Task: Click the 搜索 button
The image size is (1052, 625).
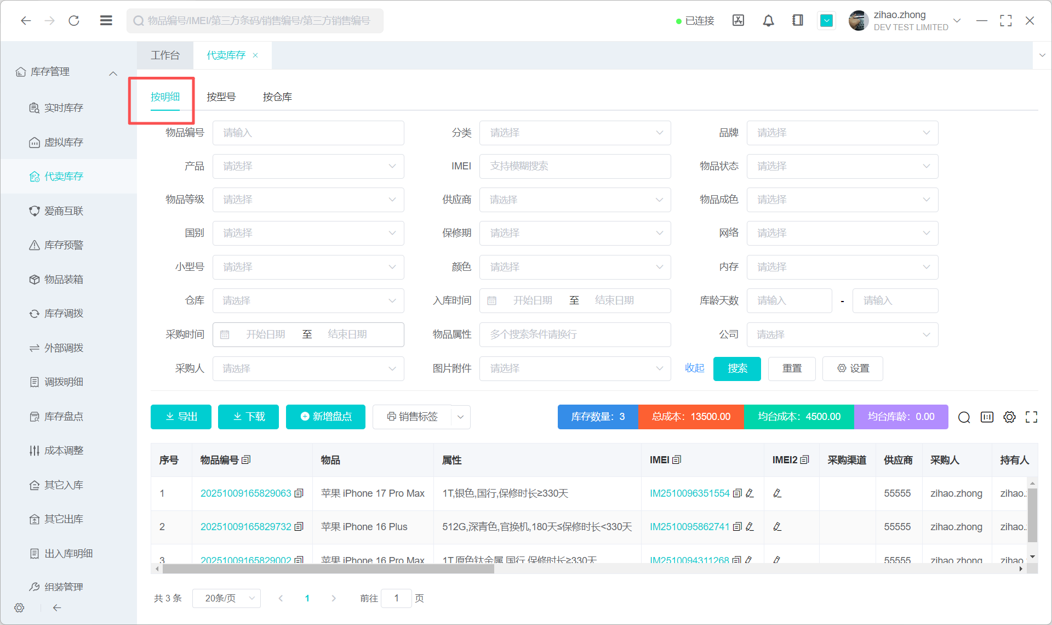Action: (x=736, y=368)
